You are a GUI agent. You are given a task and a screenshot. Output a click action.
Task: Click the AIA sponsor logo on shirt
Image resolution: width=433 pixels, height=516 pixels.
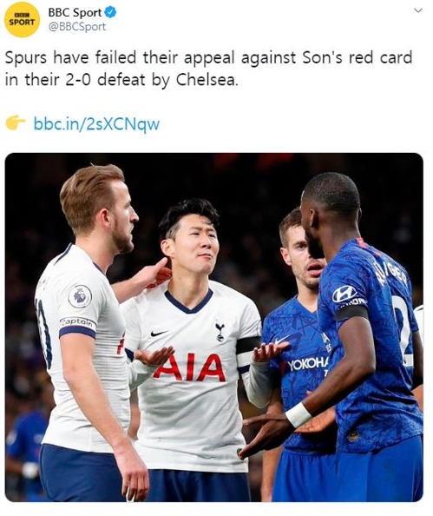pos(190,367)
